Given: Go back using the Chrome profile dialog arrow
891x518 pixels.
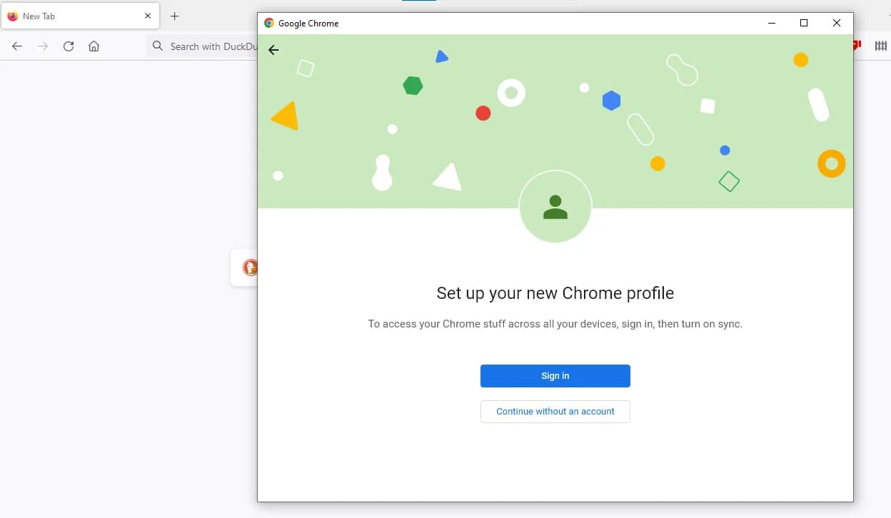Looking at the screenshot, I should tap(273, 50).
